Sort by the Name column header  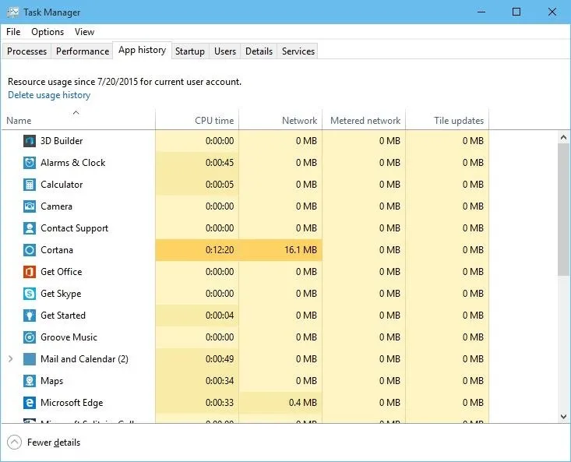(79, 121)
